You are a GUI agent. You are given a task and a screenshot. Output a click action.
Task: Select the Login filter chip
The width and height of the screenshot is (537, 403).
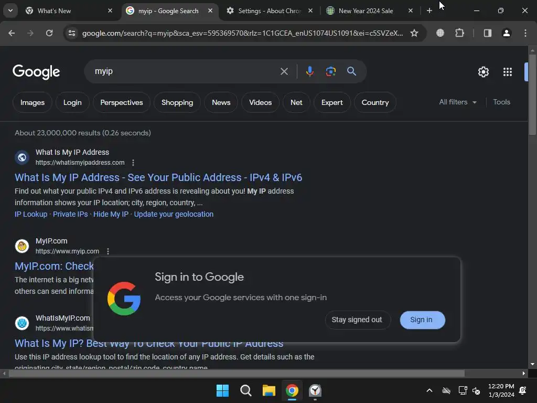point(72,102)
